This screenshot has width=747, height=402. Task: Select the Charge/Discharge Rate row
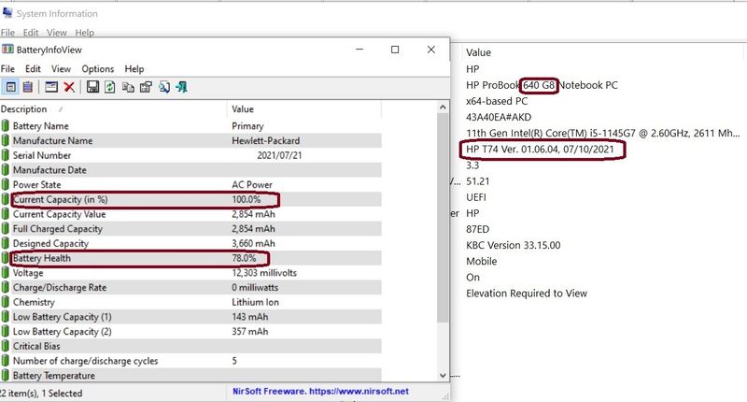[x=190, y=288]
